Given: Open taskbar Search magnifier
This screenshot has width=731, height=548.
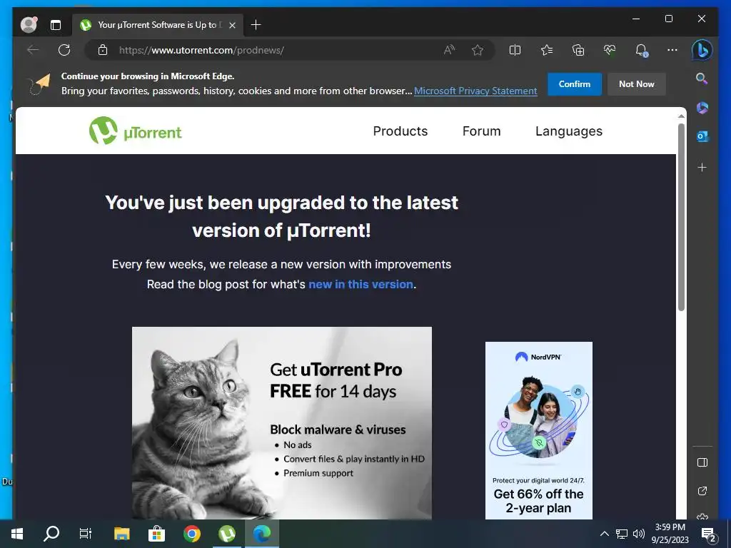Looking at the screenshot, I should click(51, 534).
